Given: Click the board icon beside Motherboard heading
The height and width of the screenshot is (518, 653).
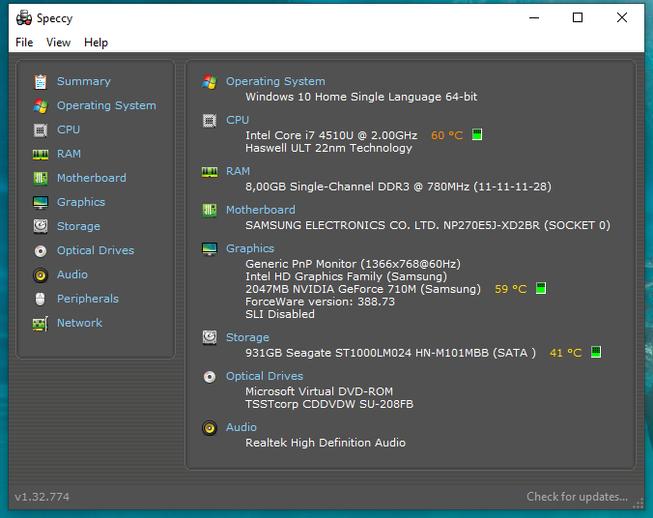Looking at the screenshot, I should [210, 211].
